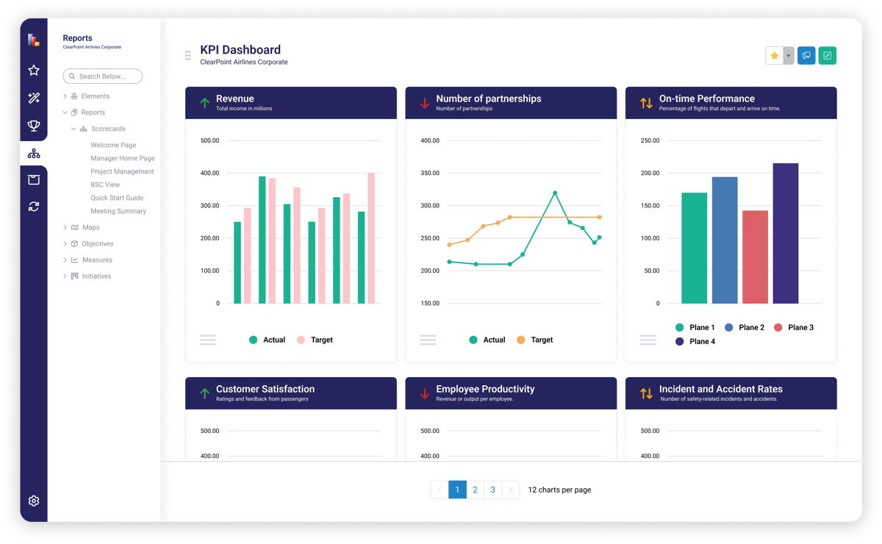882x544 pixels.
Task: Click the previous page arrow
Action: (440, 490)
